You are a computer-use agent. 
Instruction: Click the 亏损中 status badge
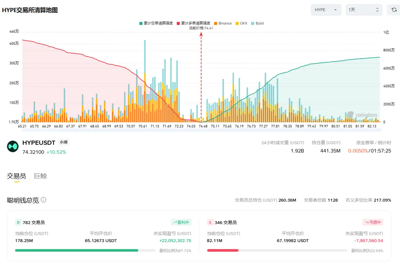pyautogui.click(x=373, y=222)
